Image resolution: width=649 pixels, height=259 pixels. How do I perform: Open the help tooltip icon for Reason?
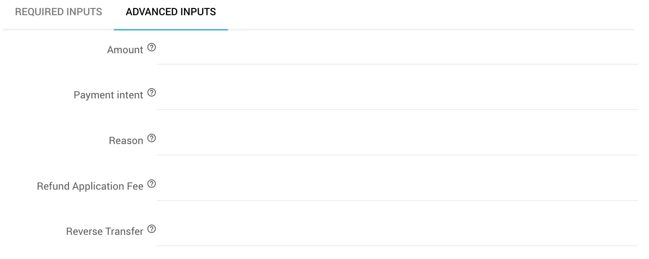pyautogui.click(x=152, y=138)
